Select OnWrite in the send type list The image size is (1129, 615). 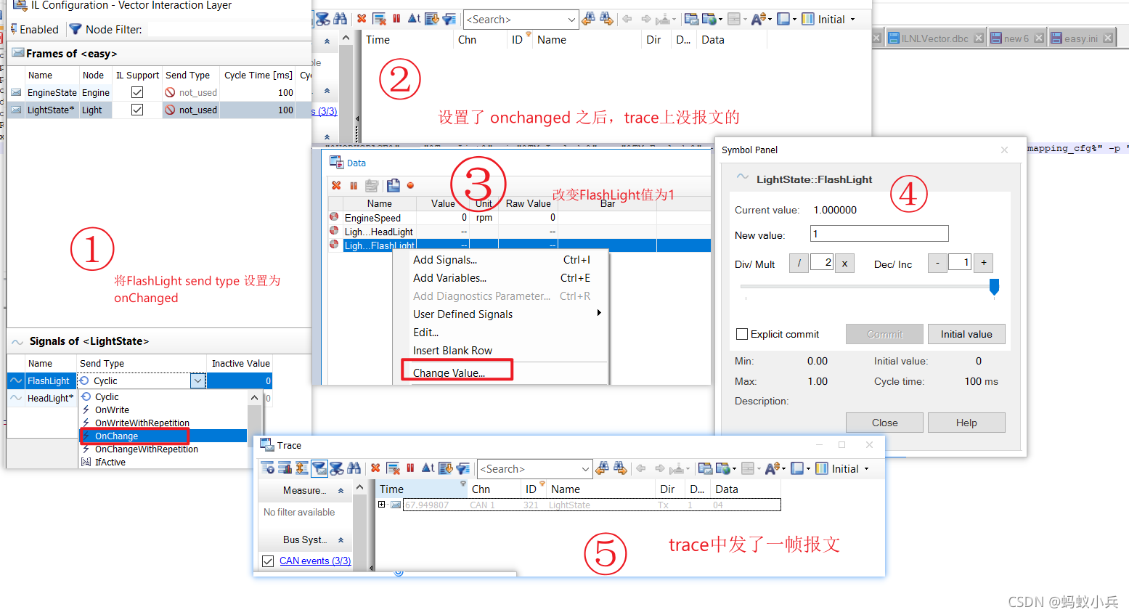tap(163, 410)
